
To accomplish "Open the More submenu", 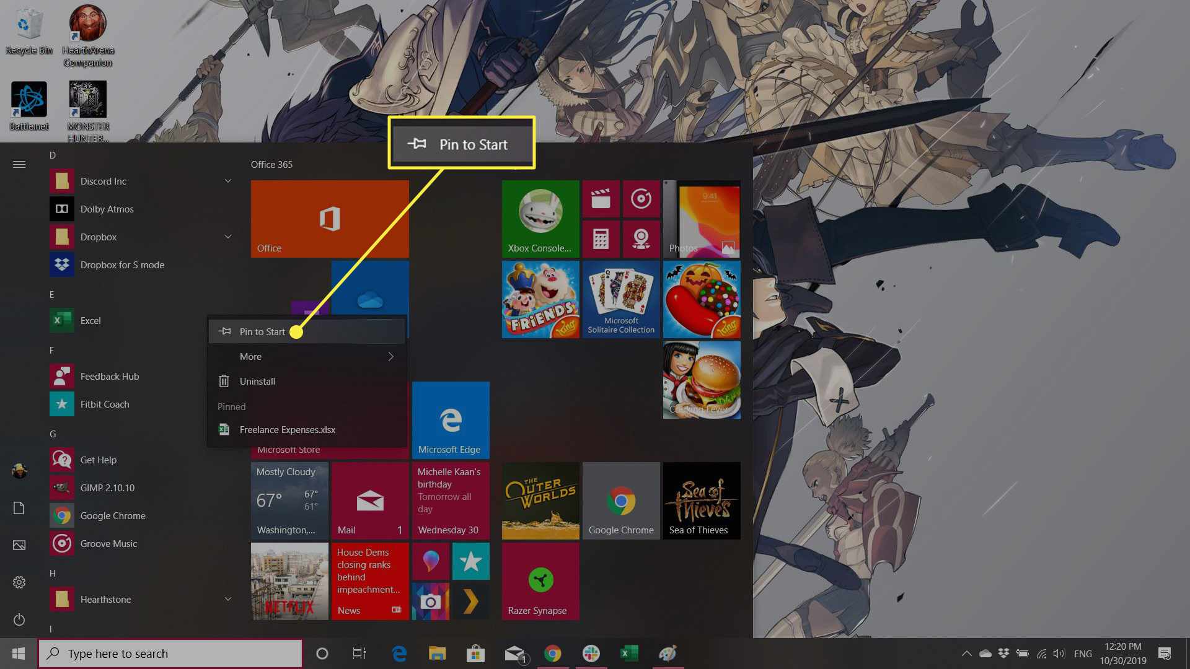I will [307, 356].
